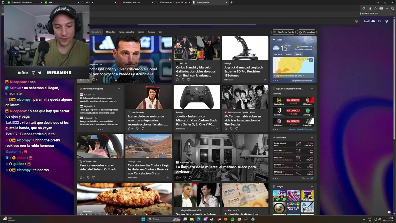396x223 pixels.
Task: Switch to the Deportes tab
Action: coord(111,32)
